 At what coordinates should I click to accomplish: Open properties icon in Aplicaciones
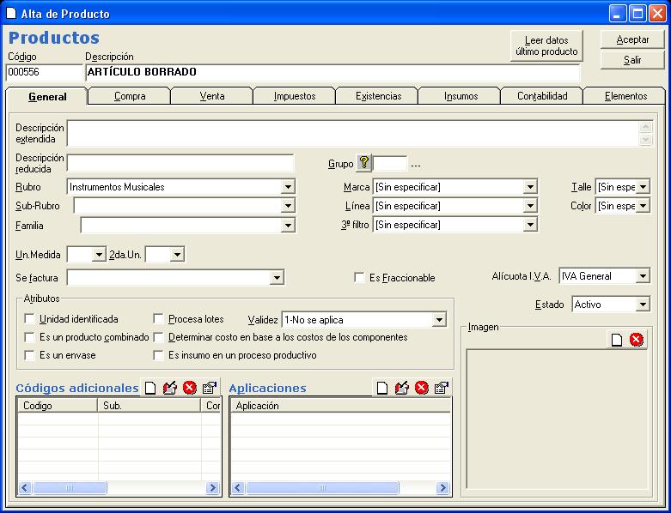(441, 389)
